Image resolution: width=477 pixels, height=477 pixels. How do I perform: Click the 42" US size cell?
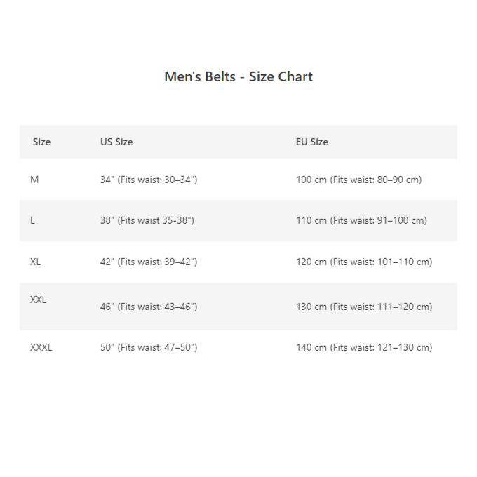pyautogui.click(x=149, y=262)
